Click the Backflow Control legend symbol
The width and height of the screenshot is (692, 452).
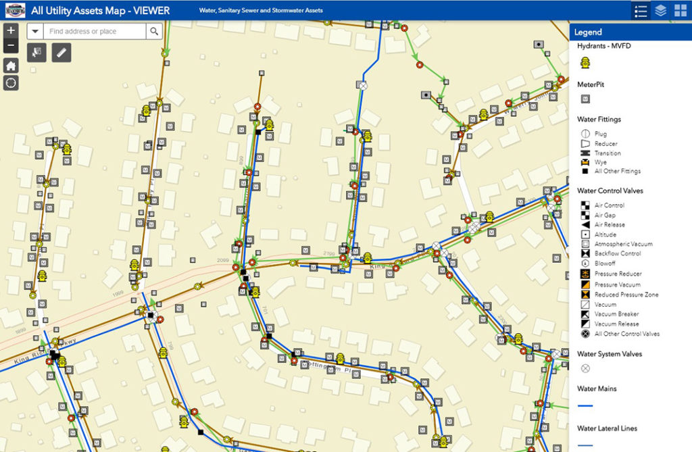(585, 254)
